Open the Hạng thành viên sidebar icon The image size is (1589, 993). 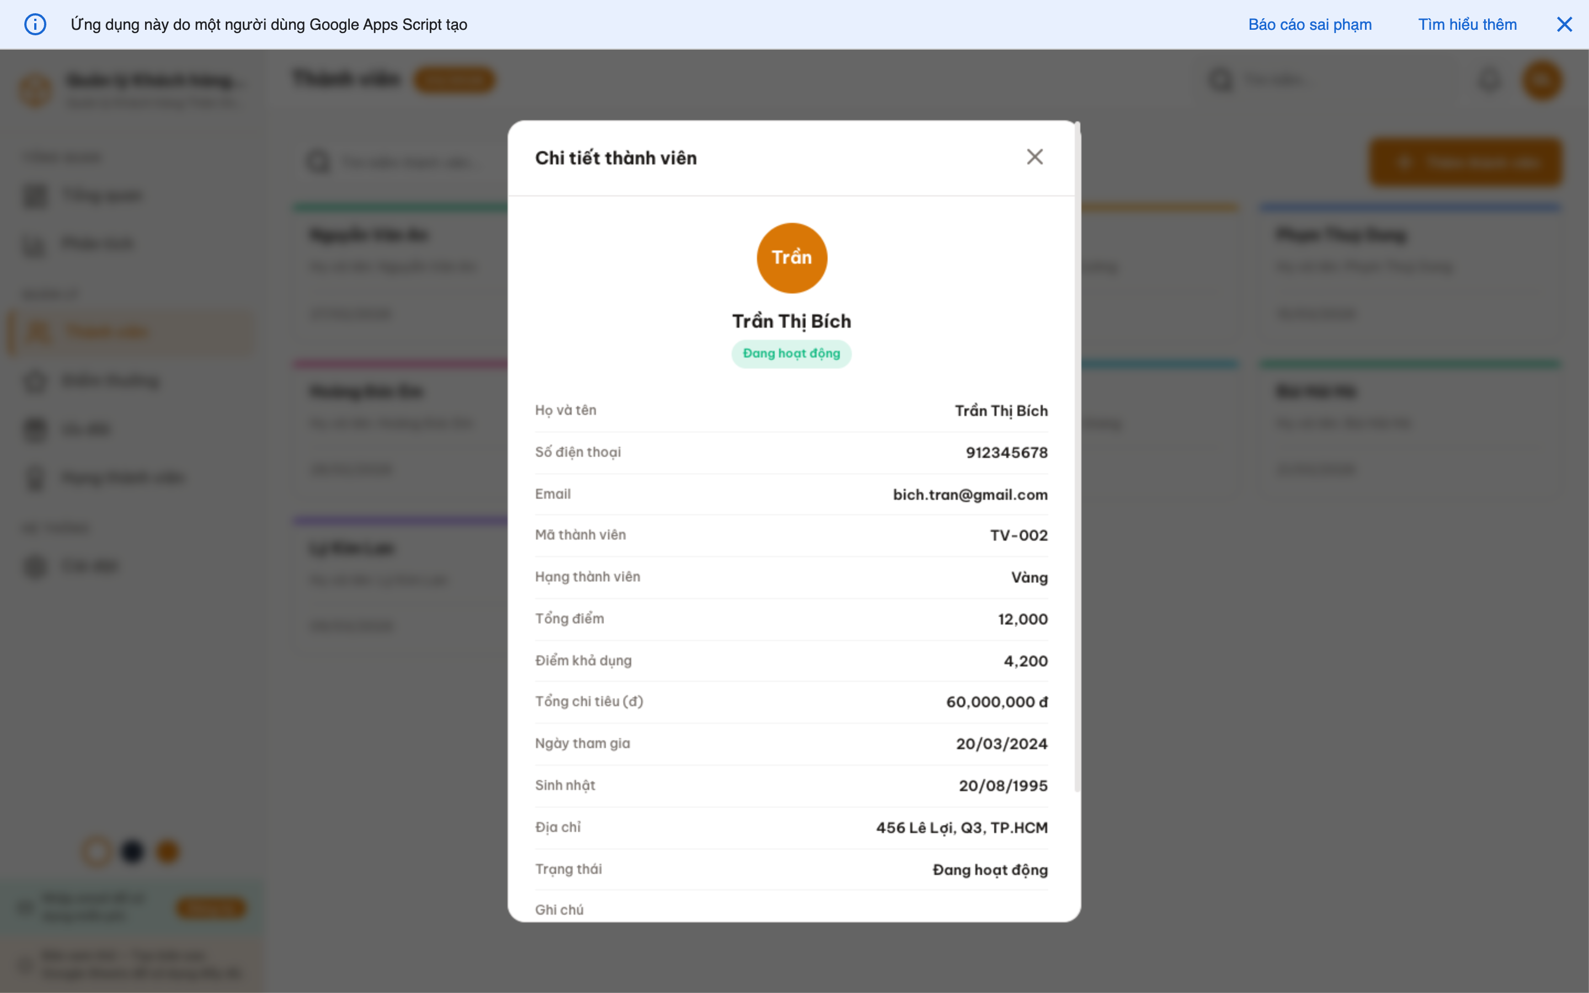(x=35, y=477)
